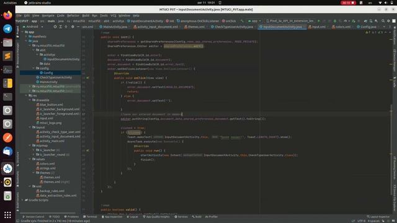Click Activities in the top bar
397x223 pixels.
tap(10, 2)
